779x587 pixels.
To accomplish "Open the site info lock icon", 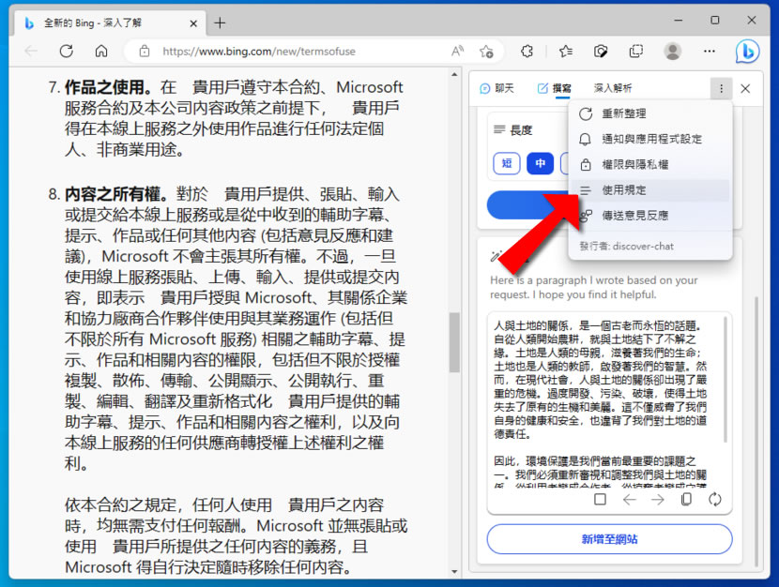I will [145, 52].
